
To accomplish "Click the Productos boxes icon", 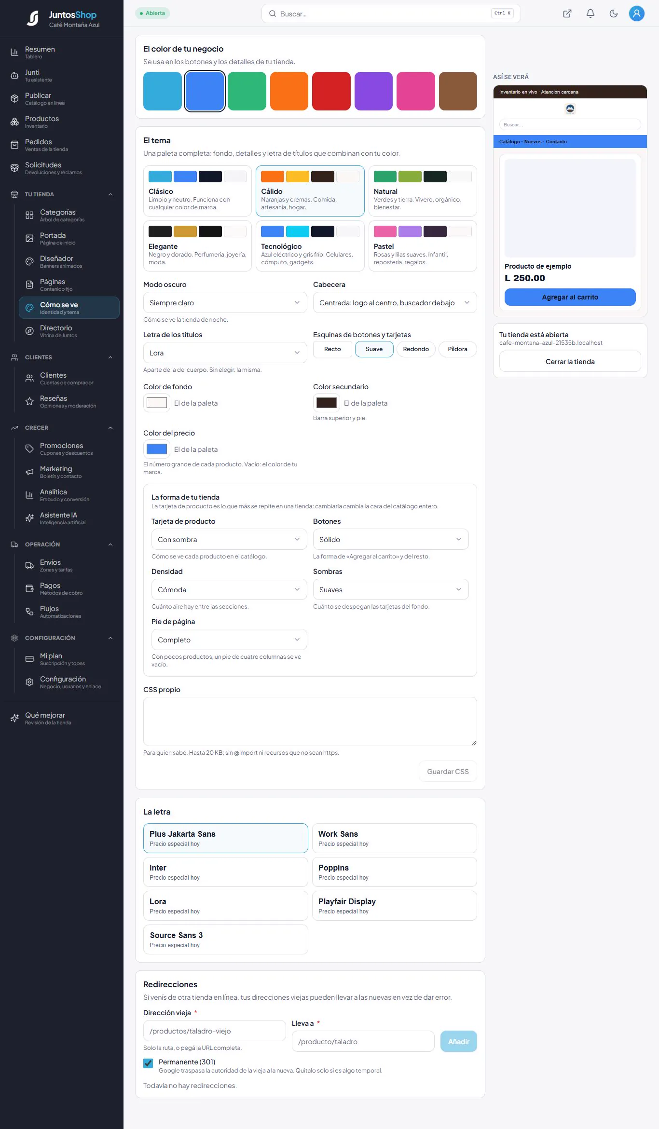I will pyautogui.click(x=14, y=122).
